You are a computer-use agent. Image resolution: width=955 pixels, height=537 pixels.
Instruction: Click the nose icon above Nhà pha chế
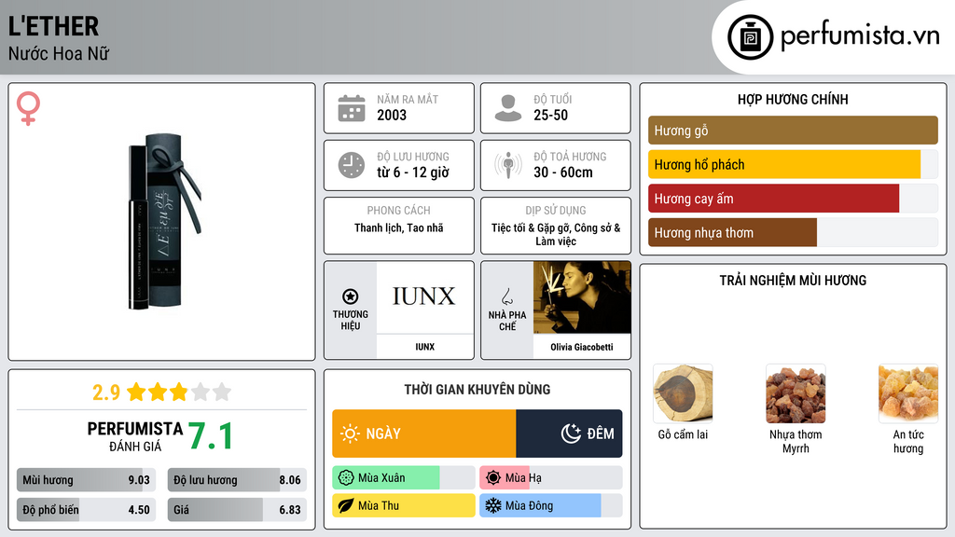click(x=506, y=296)
